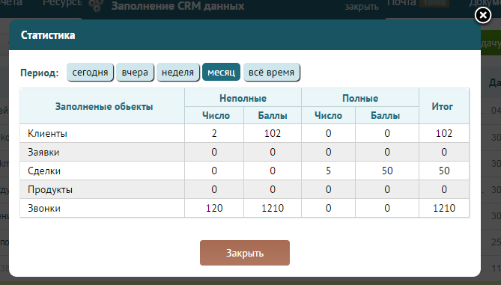Click the Неполные column group header
This screenshot has height=285, width=501.
243,98
